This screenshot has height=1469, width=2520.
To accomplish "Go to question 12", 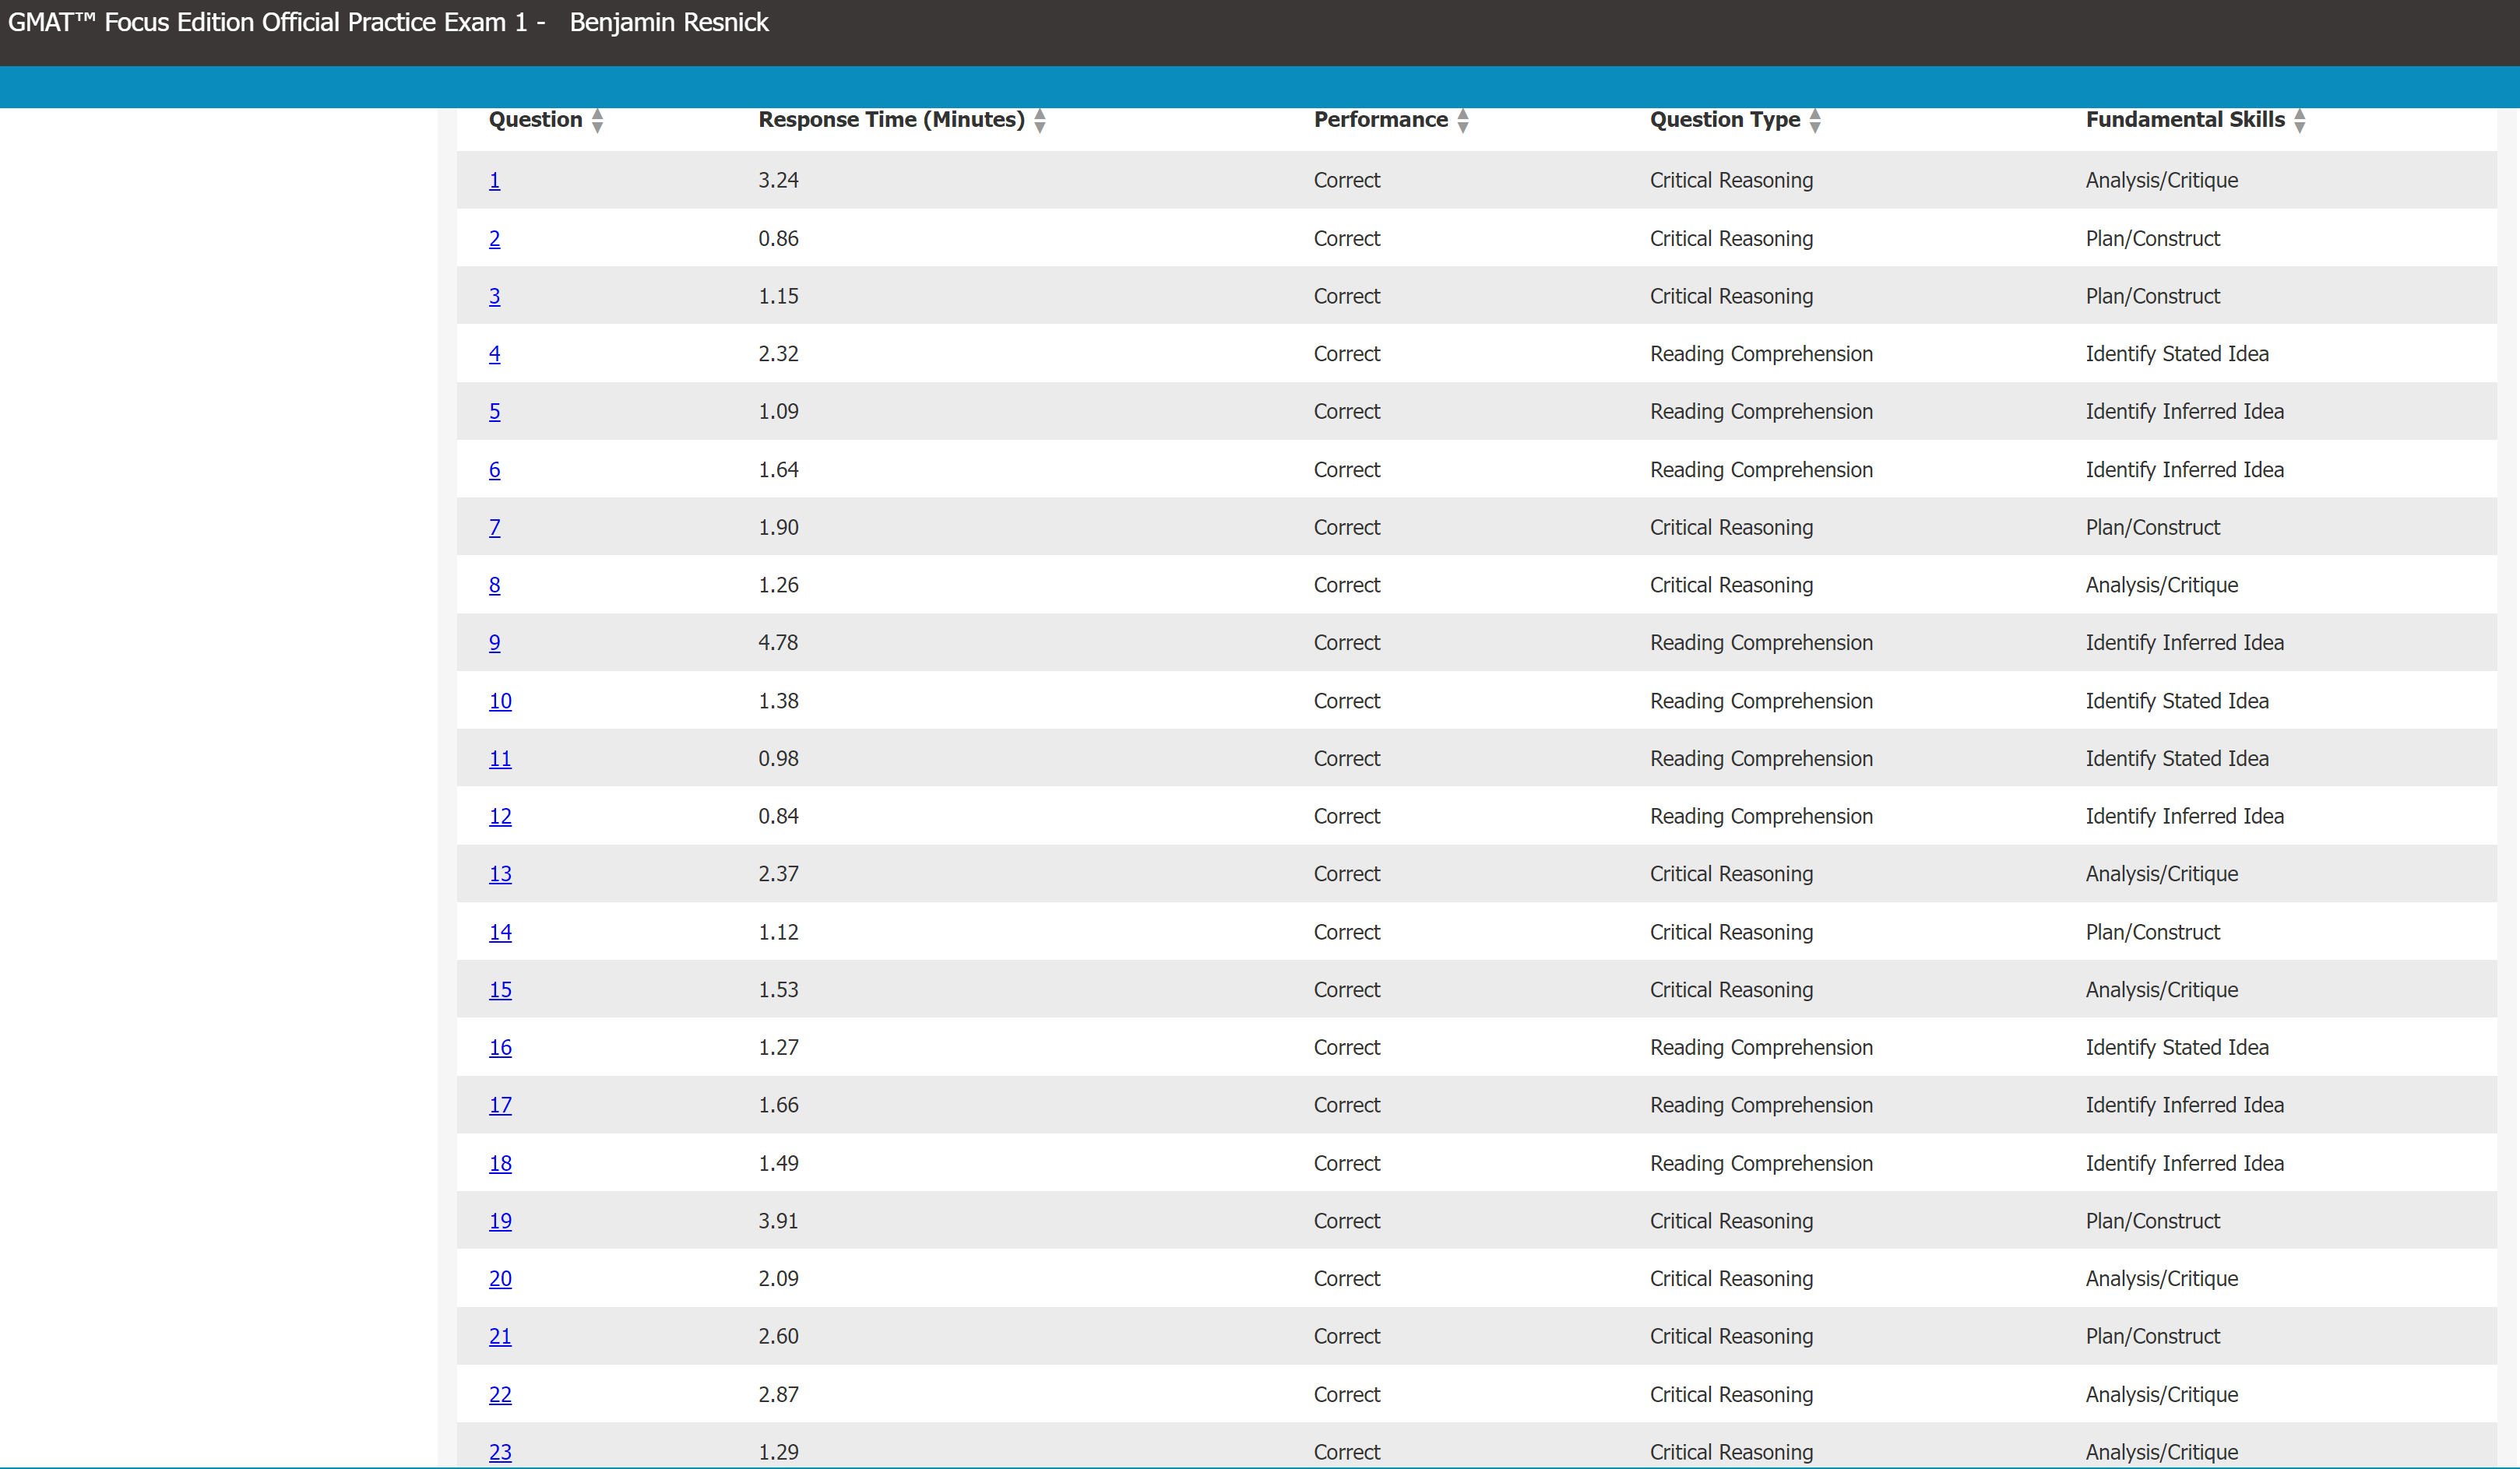I will click(500, 817).
